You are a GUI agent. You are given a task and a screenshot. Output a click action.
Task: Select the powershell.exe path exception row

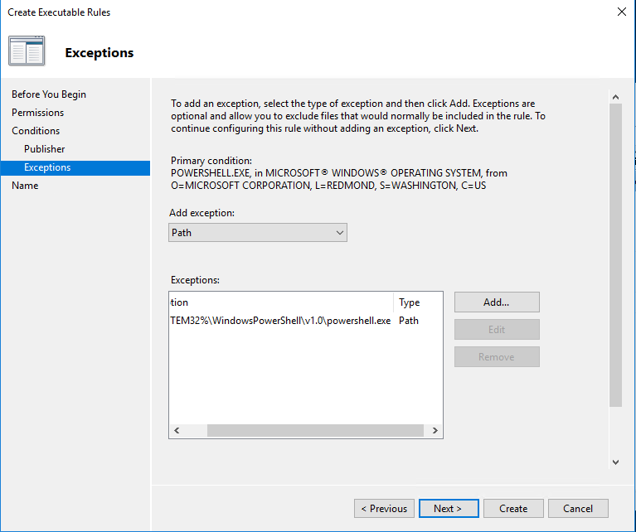[282, 321]
